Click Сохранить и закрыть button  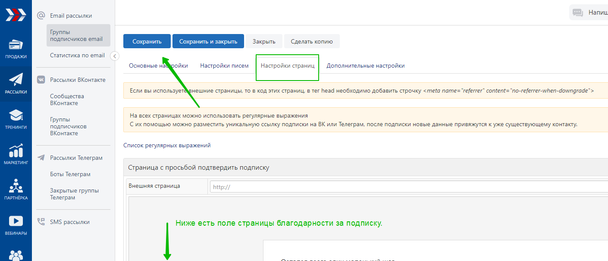pos(208,41)
